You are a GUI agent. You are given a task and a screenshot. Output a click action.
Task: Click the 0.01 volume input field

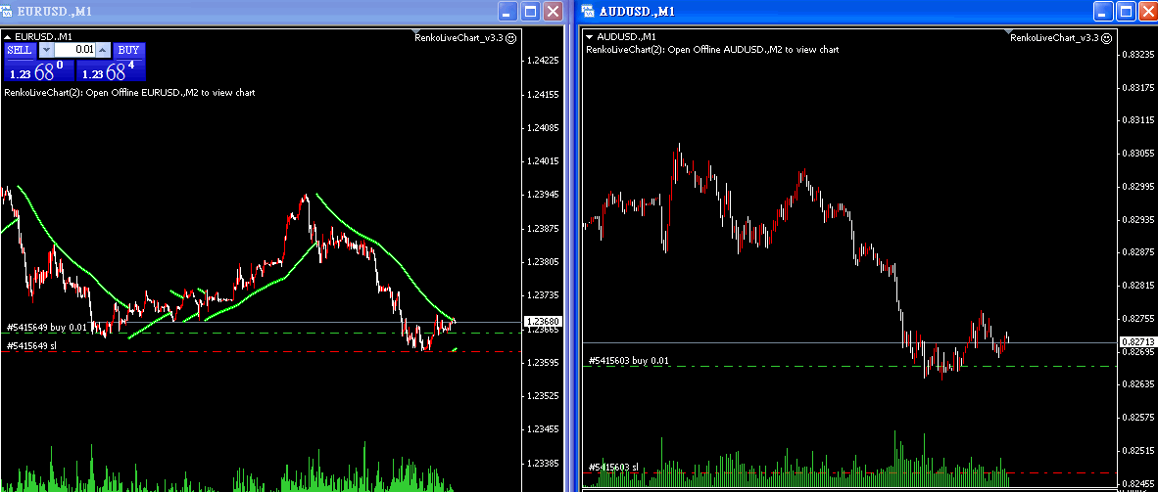pos(74,50)
